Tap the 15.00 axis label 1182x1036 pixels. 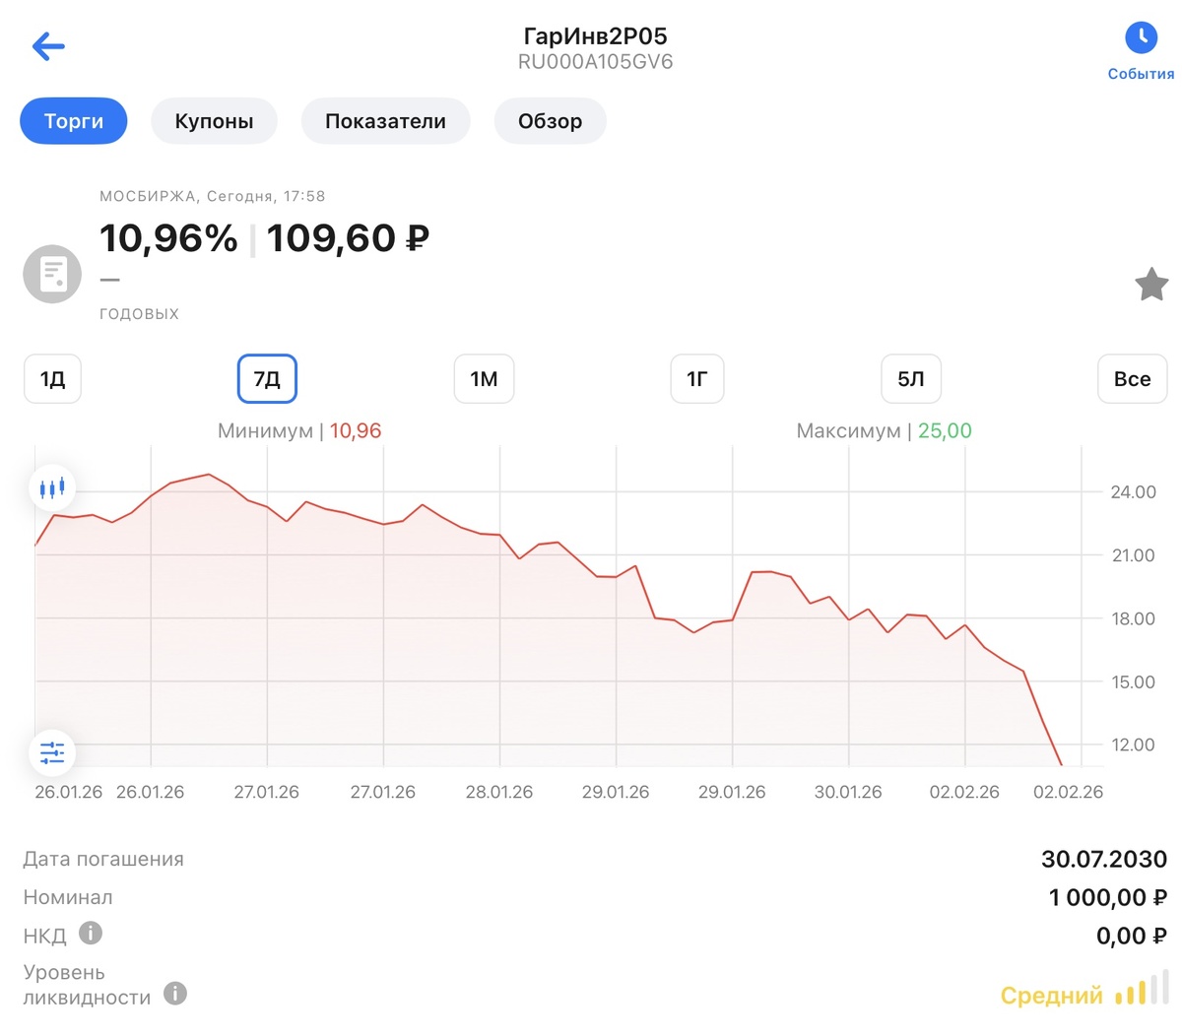1133,681
